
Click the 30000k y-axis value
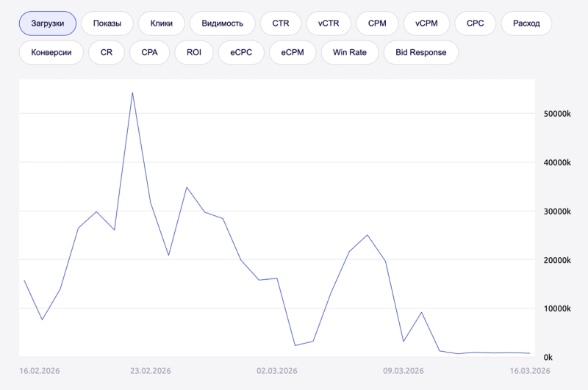tap(557, 212)
